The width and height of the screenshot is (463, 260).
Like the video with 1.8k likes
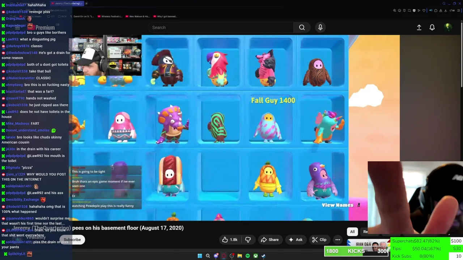(x=230, y=239)
